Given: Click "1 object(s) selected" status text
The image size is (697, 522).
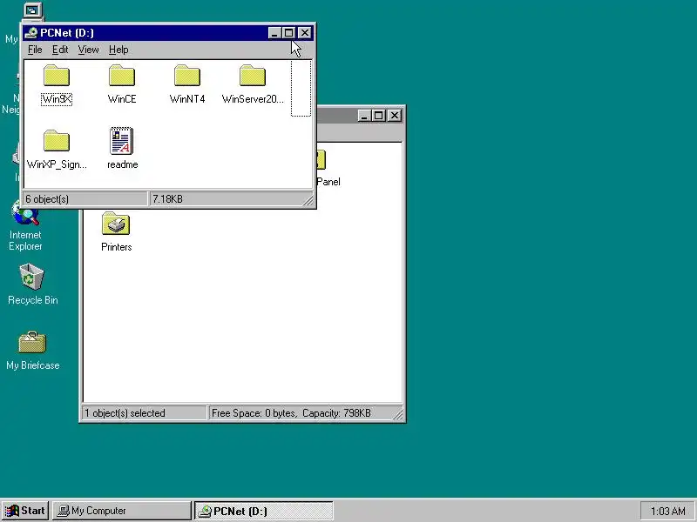Looking at the screenshot, I should pyautogui.click(x=125, y=413).
